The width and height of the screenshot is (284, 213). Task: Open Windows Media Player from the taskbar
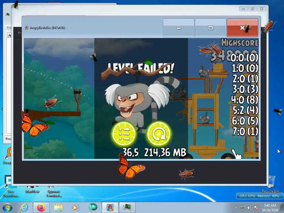click(x=75, y=207)
